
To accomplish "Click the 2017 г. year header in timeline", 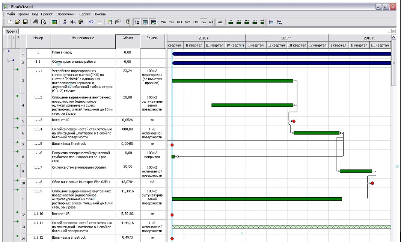I will pos(287,38).
